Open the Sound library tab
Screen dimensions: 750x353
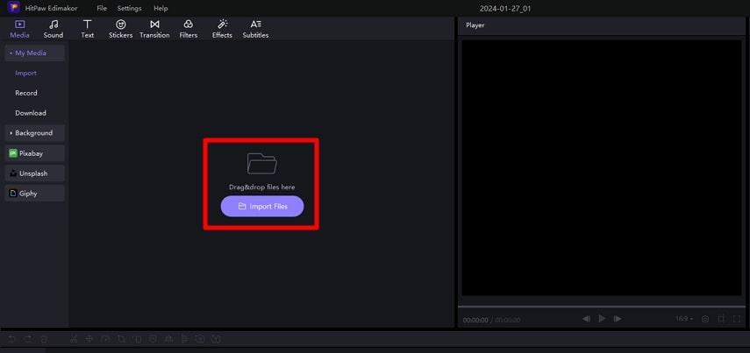(x=54, y=29)
